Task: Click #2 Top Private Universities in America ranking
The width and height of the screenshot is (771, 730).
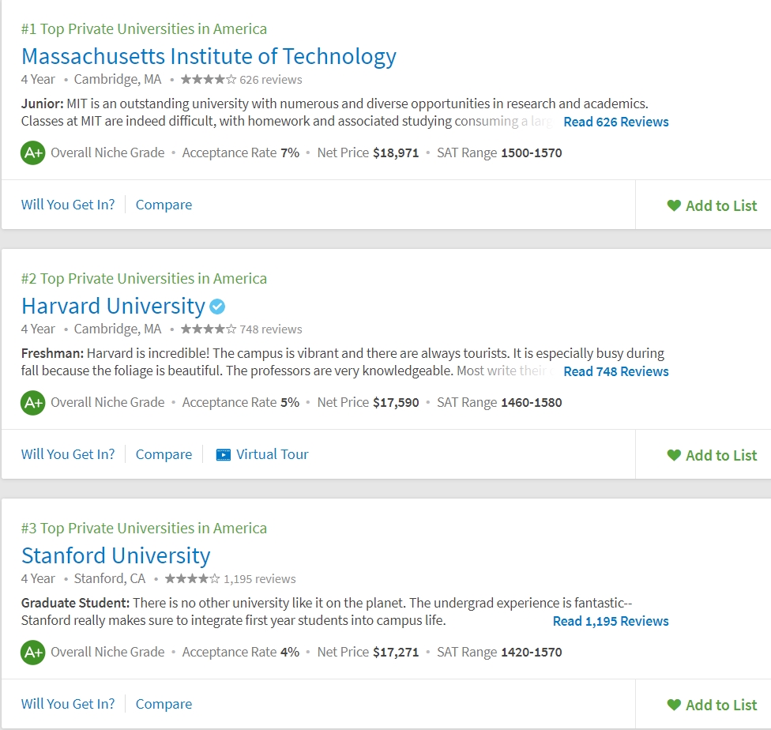Action: 144,278
